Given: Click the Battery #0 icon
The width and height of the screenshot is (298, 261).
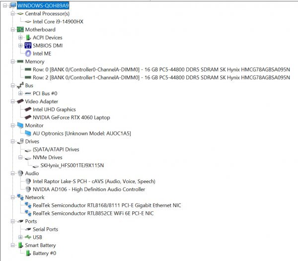Looking at the screenshot, I should tap(28, 253).
